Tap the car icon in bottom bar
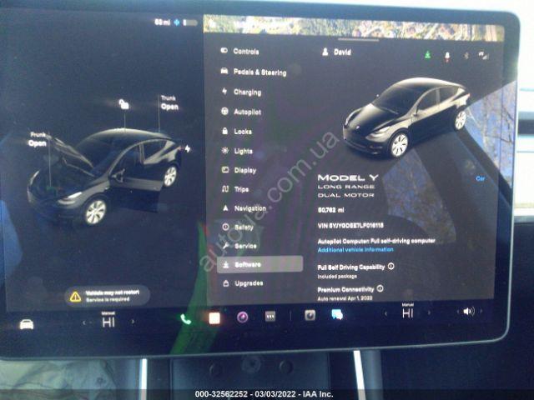Image resolution: width=534 pixels, height=400 pixels. (26, 324)
